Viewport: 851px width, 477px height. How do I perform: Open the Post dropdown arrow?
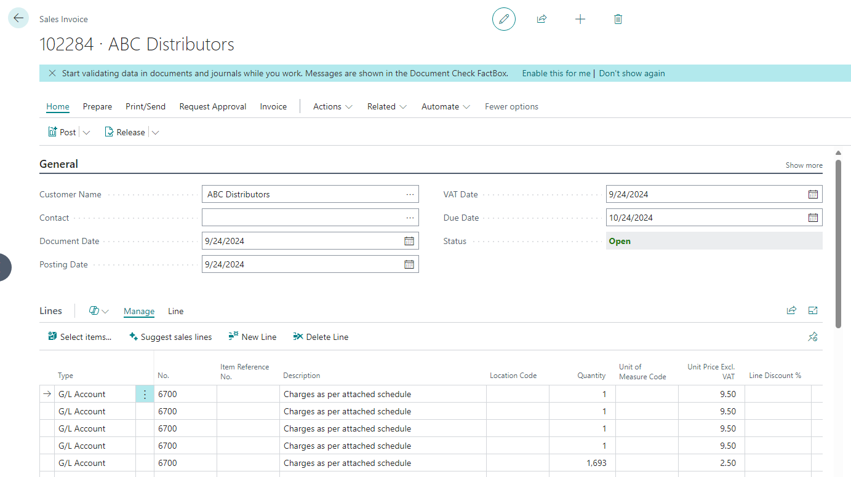pyautogui.click(x=86, y=132)
